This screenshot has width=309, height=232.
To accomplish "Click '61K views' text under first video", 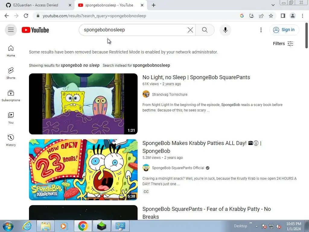I will [151, 84].
